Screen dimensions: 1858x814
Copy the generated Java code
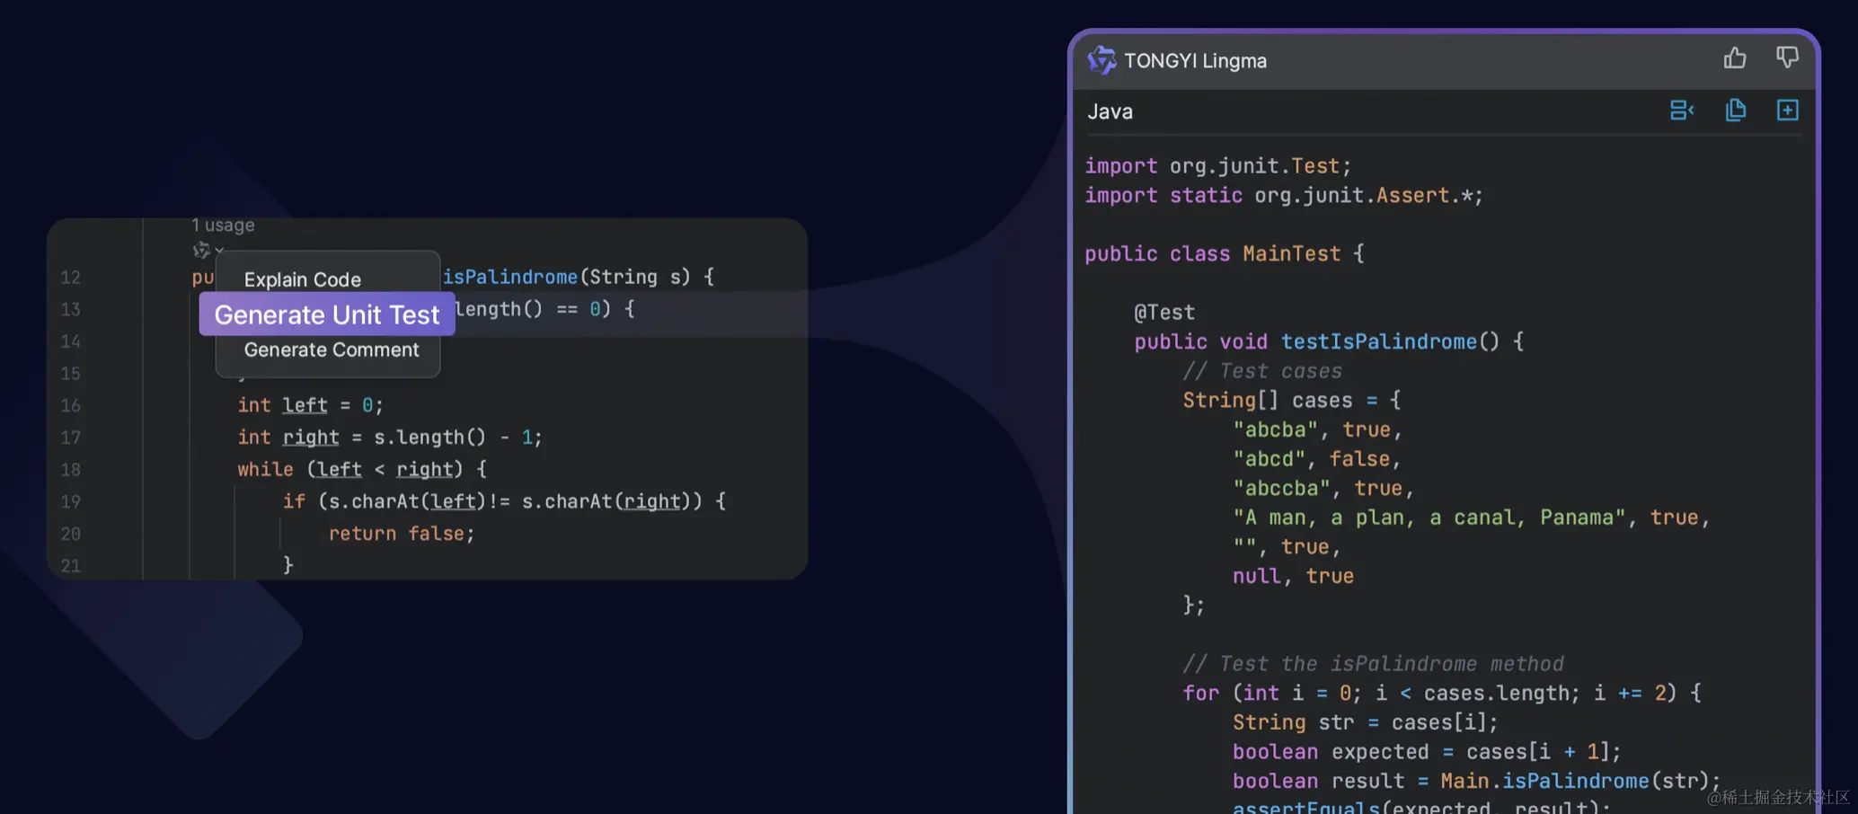(x=1735, y=111)
